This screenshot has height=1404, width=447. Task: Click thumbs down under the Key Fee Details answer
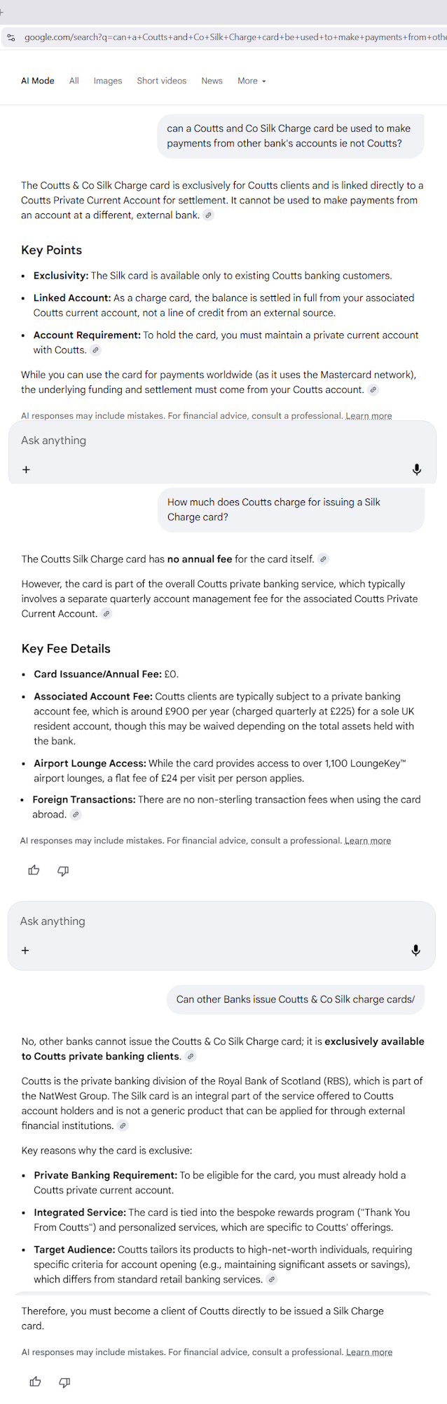click(63, 871)
